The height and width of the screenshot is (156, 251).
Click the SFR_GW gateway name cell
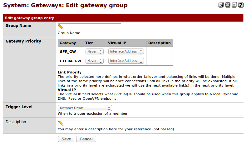click(68, 52)
